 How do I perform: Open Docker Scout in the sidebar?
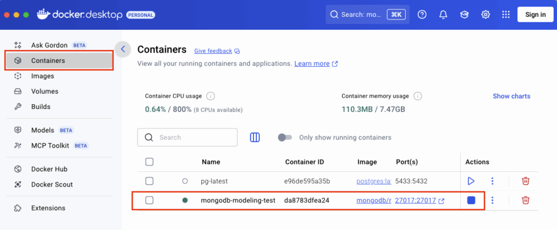pos(59,184)
